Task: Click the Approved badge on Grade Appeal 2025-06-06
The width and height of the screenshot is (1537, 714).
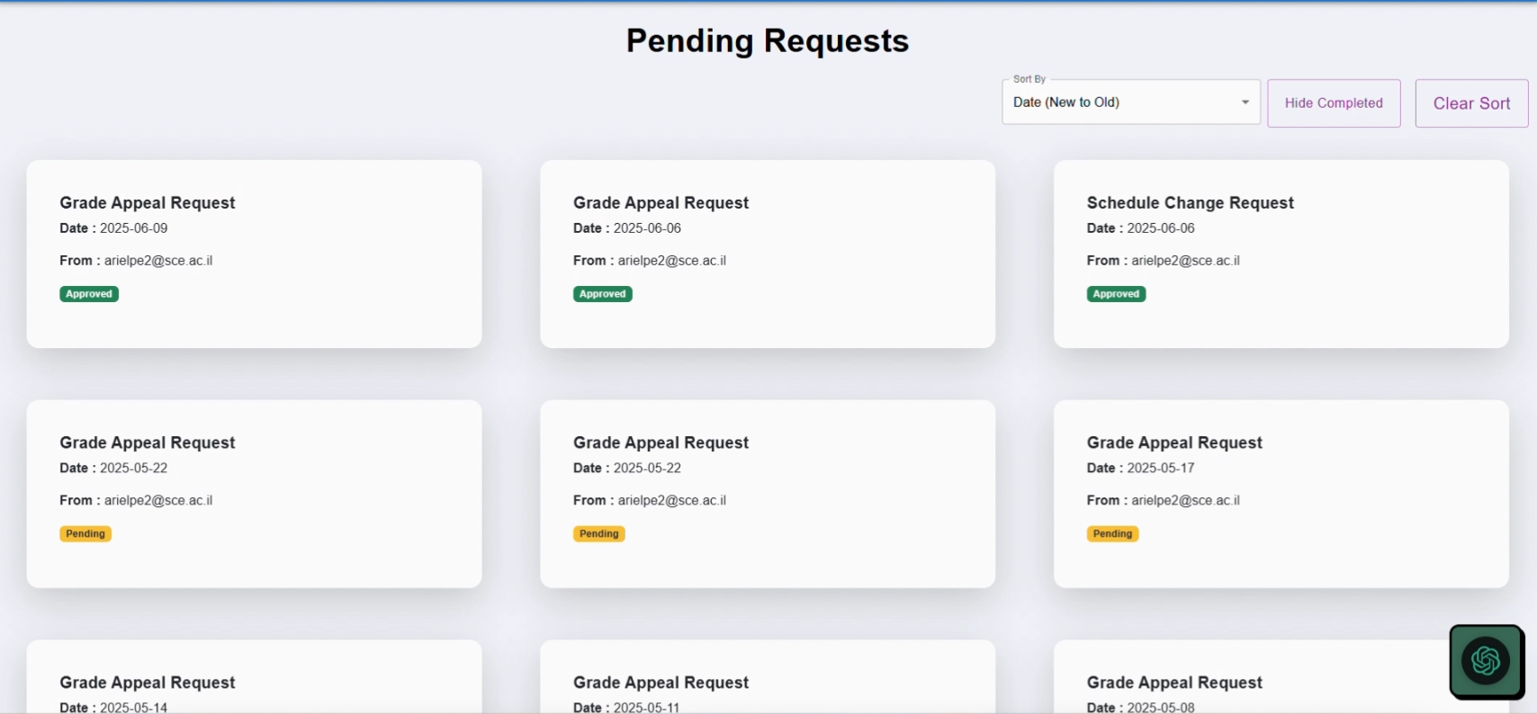Action: click(602, 294)
